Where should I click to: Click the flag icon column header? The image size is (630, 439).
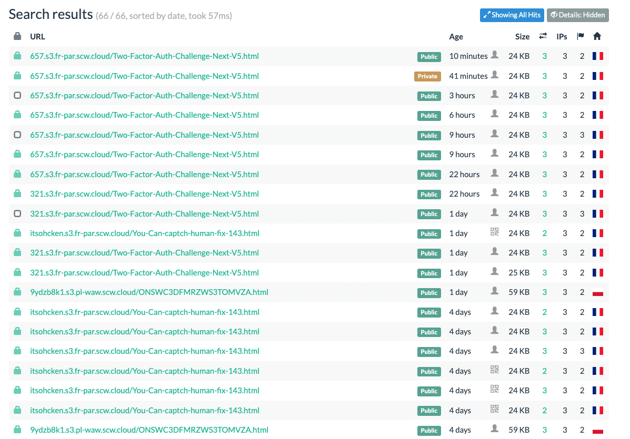[580, 36]
